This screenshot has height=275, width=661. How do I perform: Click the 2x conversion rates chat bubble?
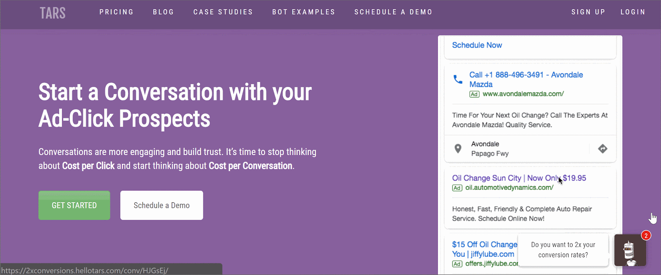[x=563, y=250]
